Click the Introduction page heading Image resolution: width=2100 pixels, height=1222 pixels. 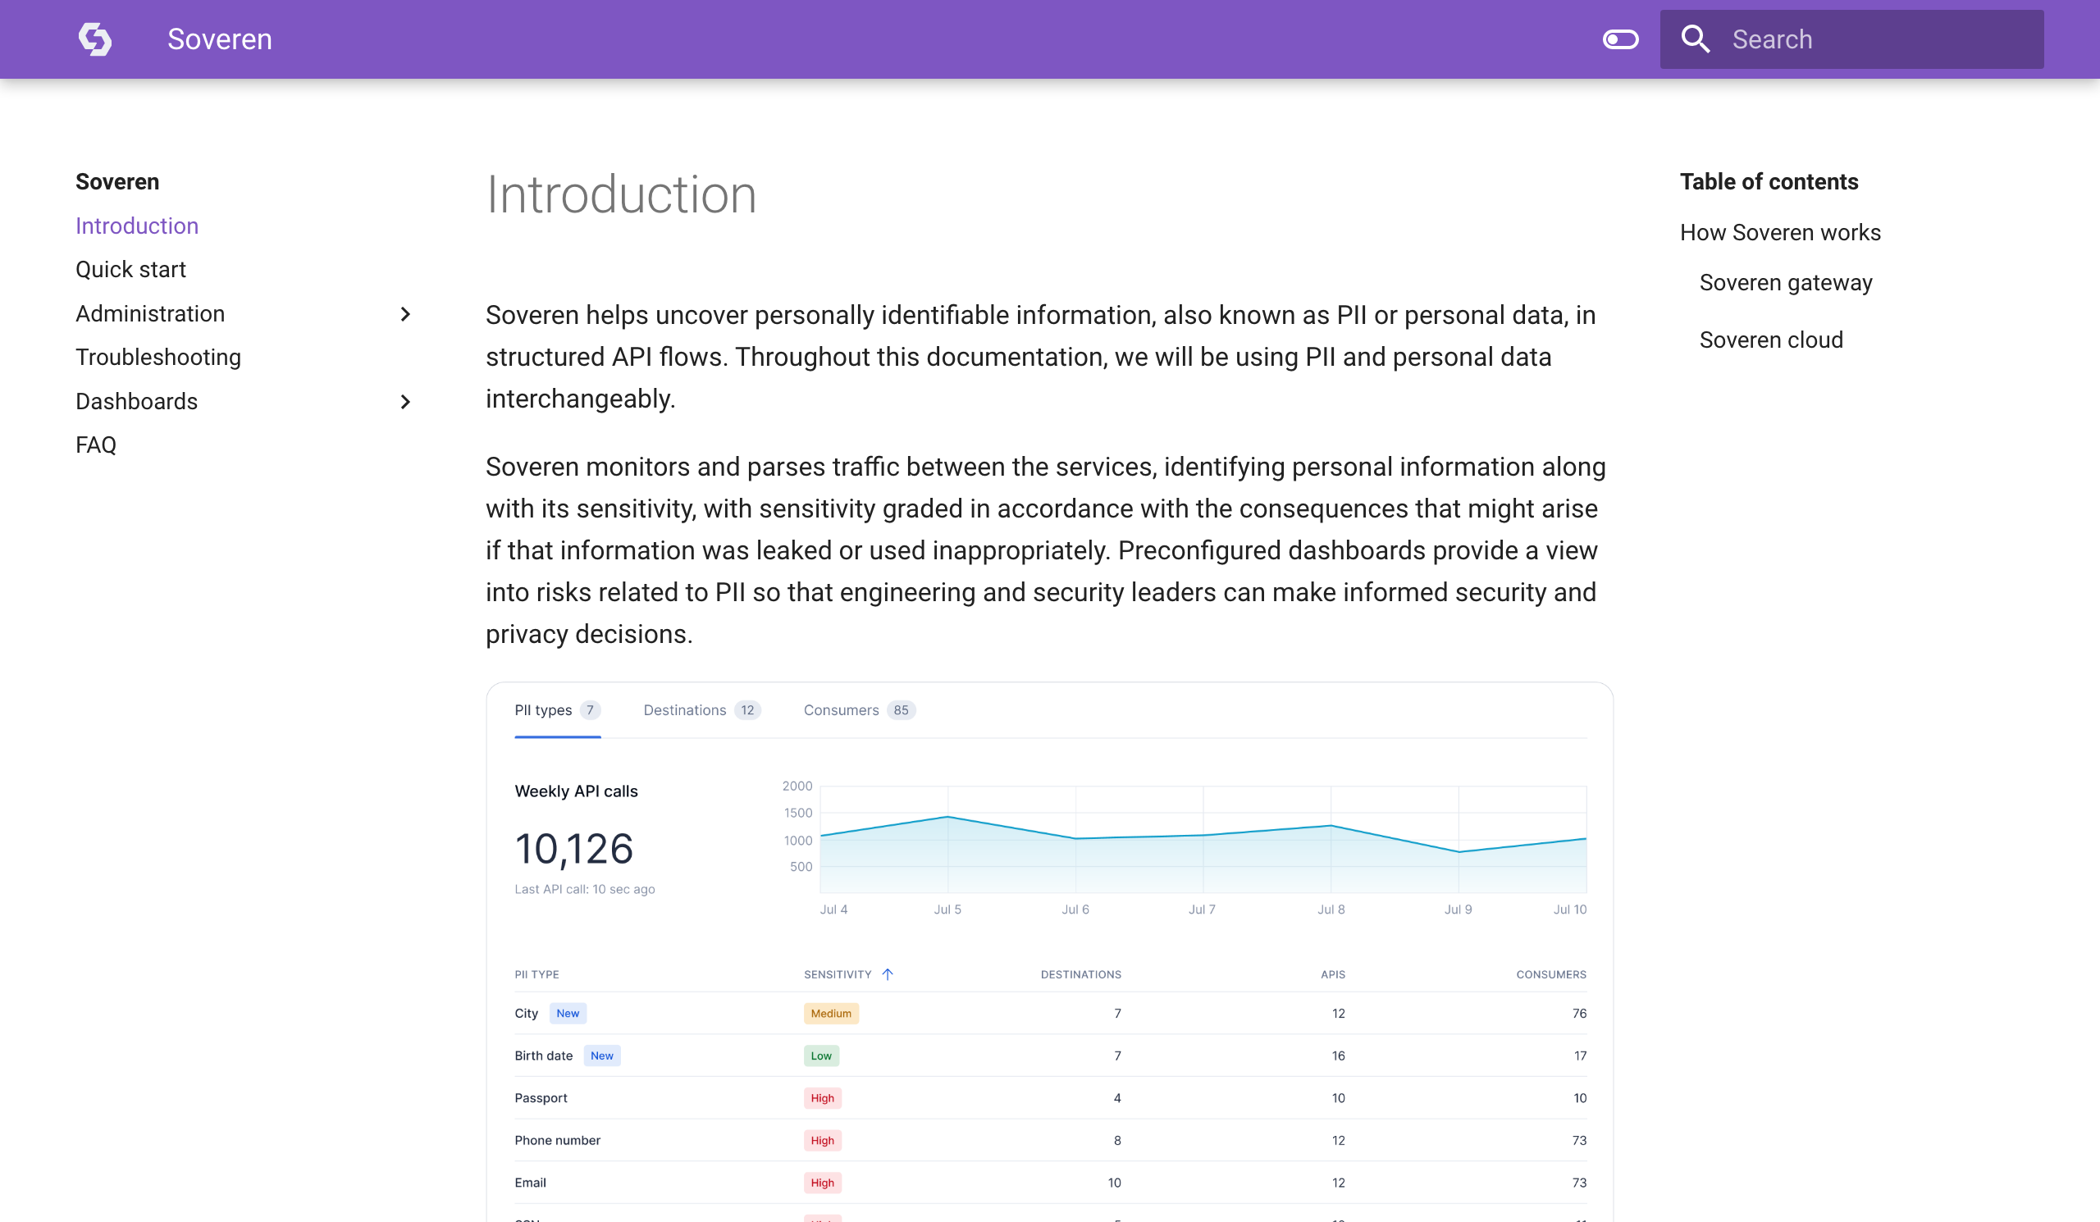pos(622,195)
